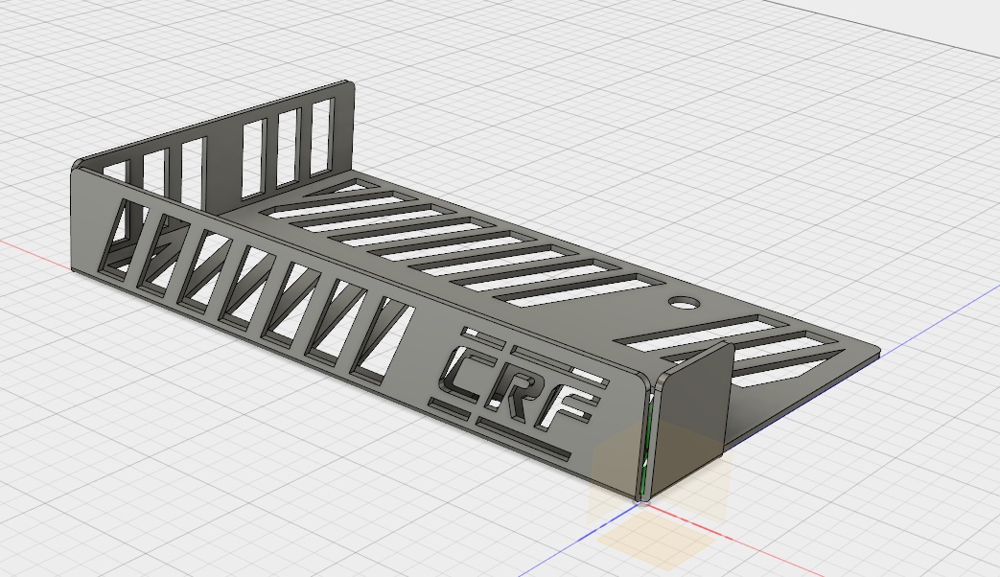Screen dimensions: 1000x577
Task: Select the circular hole on the base plate
Action: 685,303
